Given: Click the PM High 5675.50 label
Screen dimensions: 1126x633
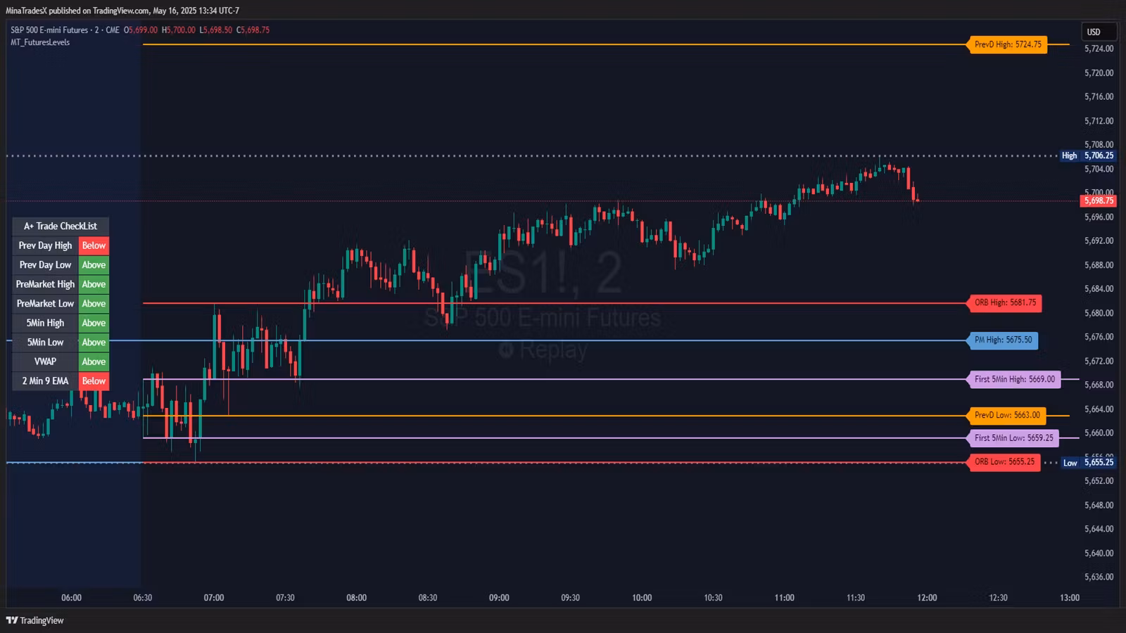Looking at the screenshot, I should (1003, 340).
